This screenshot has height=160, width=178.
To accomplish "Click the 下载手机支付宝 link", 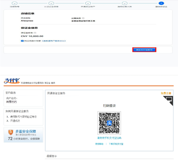I will [116, 144].
